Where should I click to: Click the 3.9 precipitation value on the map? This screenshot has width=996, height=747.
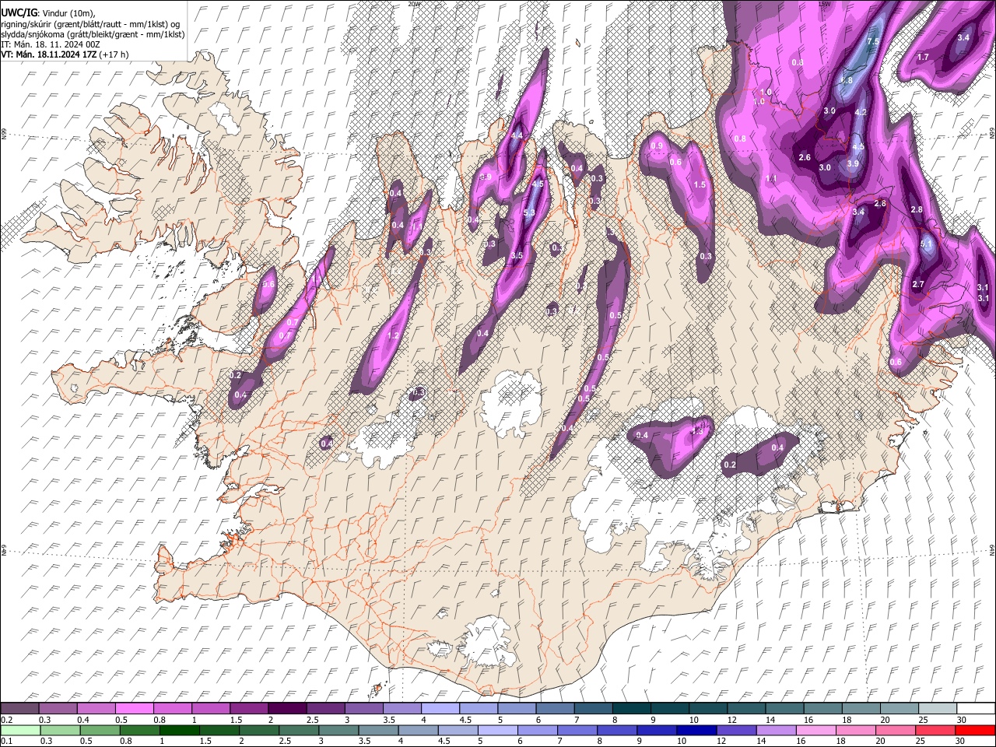(x=853, y=163)
